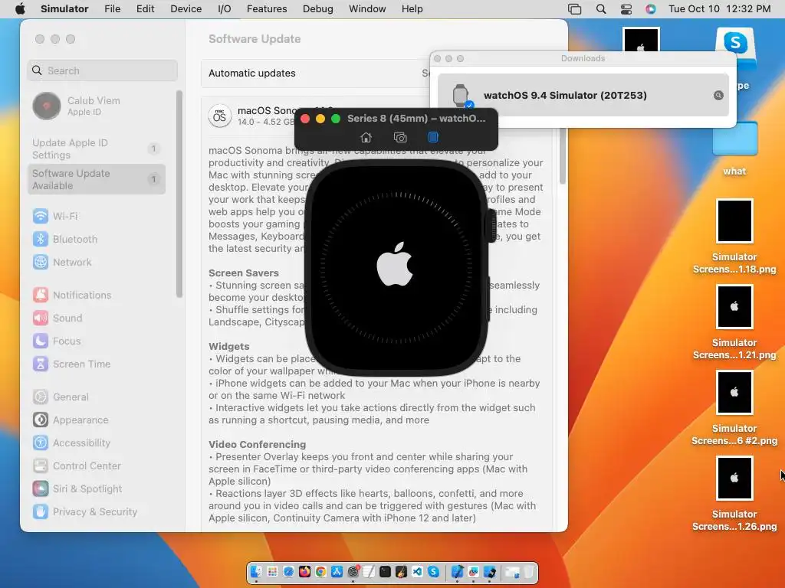This screenshot has width=785, height=588.
Task: Open the Help menu
Action: point(412,8)
